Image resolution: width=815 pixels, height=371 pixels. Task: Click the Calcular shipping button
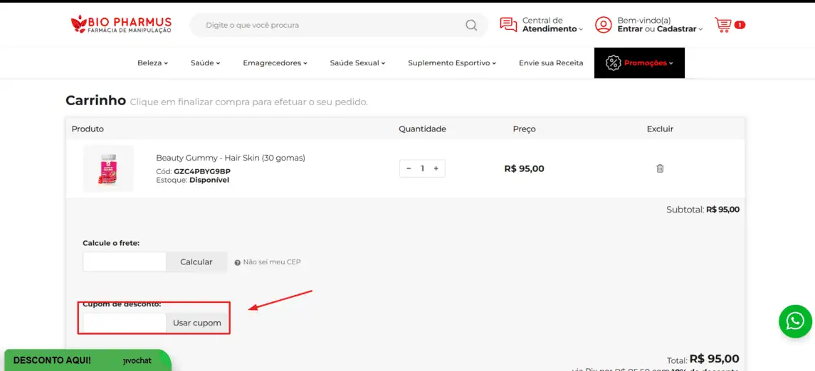[196, 262]
